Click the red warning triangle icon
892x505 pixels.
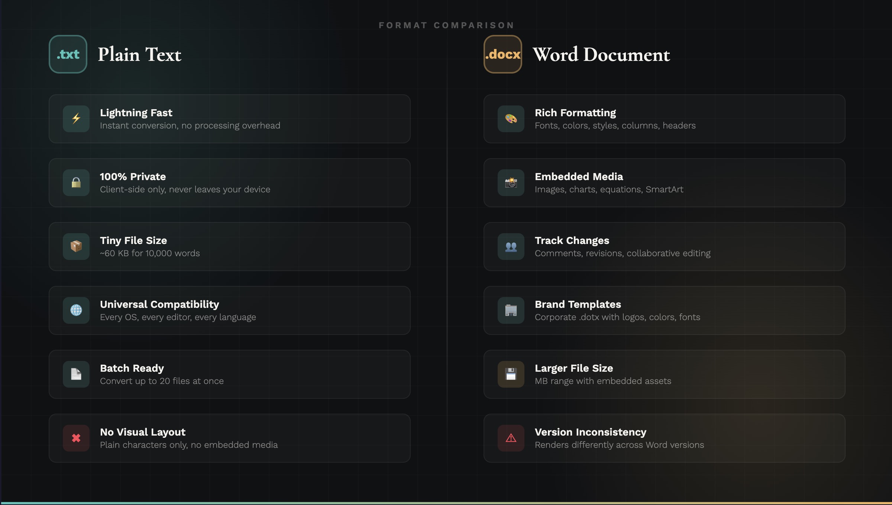pos(511,438)
